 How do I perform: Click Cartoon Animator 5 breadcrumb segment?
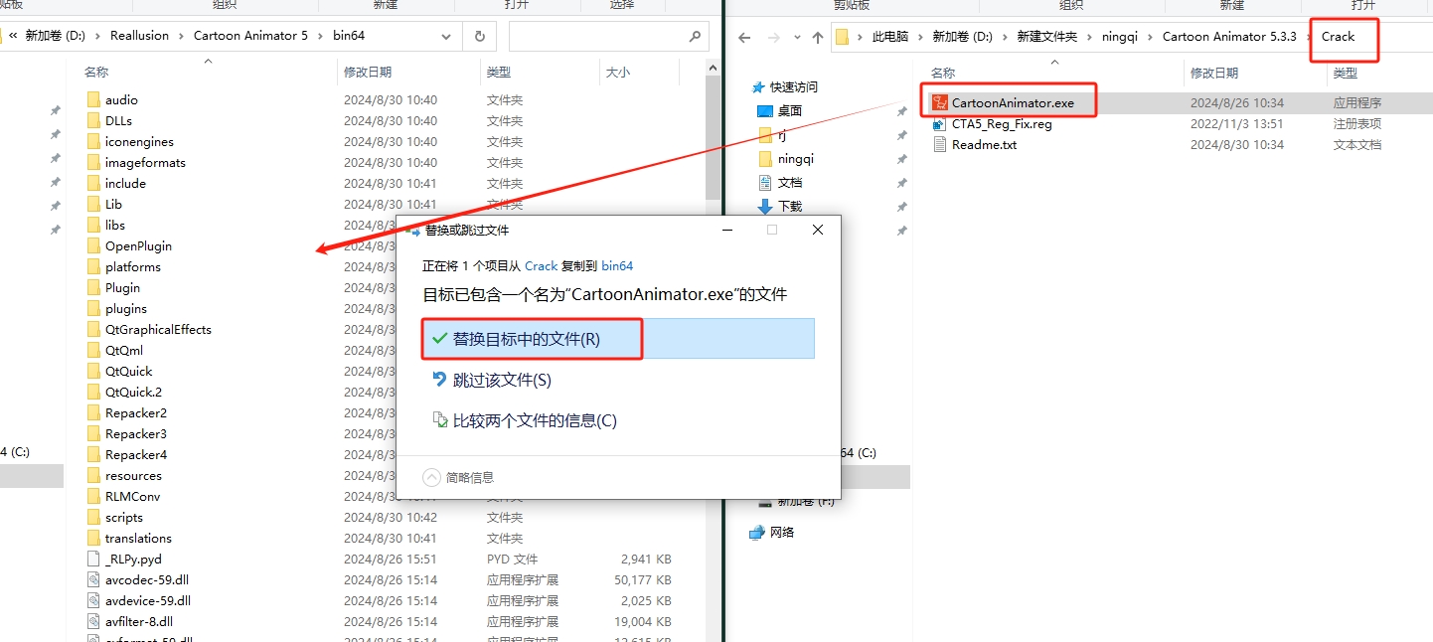point(248,36)
